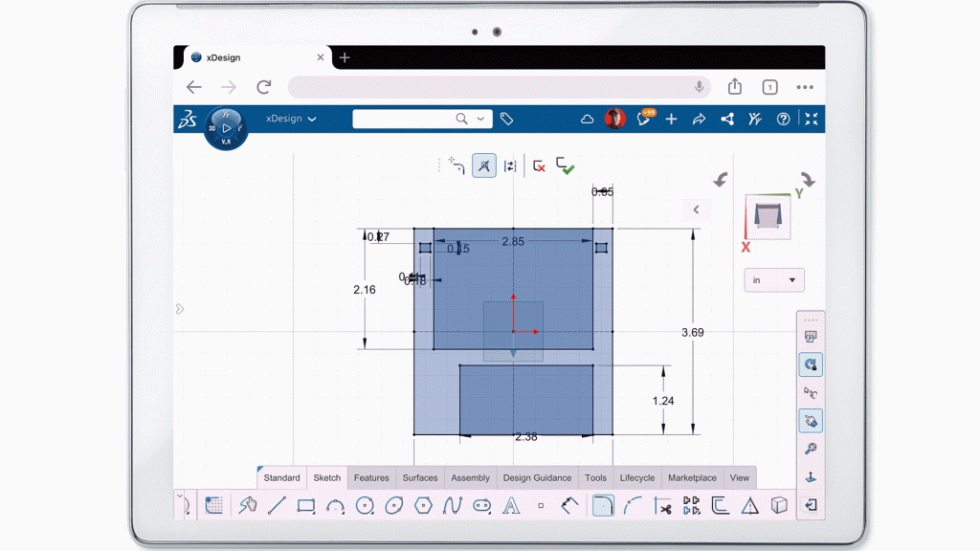
Task: Activate the Trim scissors tool
Action: pyautogui.click(x=661, y=505)
